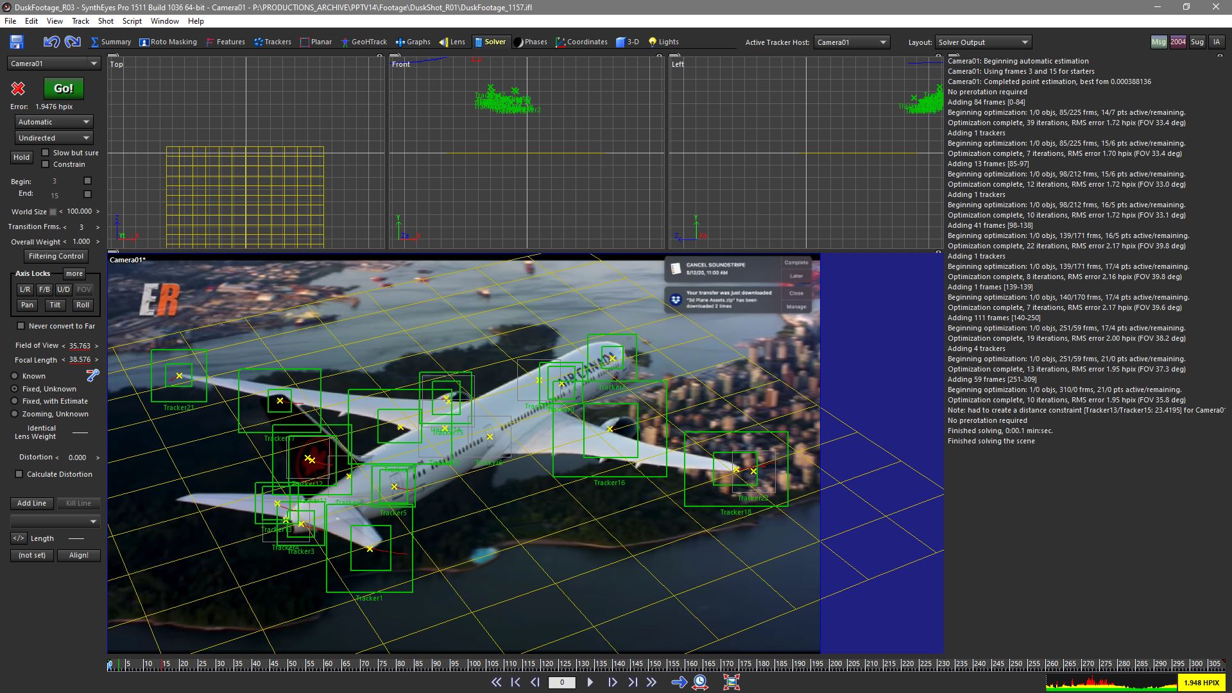Click the fit-image-to-view icon in the playbar

tap(732, 682)
